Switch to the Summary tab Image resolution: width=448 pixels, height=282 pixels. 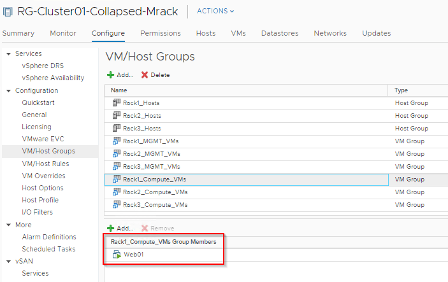click(x=18, y=33)
